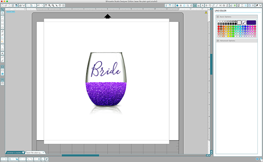The image size is (263, 162).
Task: Click the black upward arrow above the page
Action: coord(108,16)
